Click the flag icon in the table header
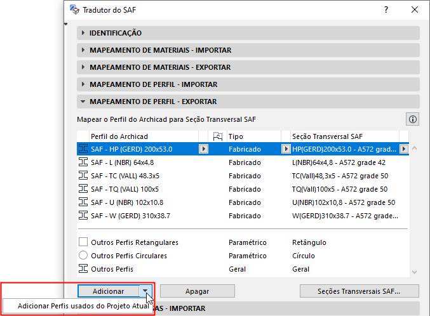 click(x=218, y=136)
